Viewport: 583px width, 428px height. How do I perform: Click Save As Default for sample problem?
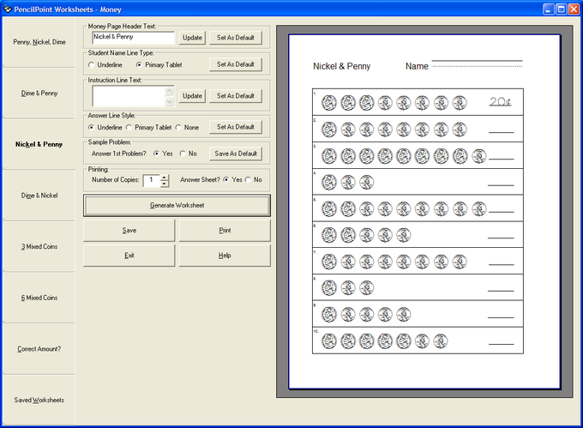236,154
